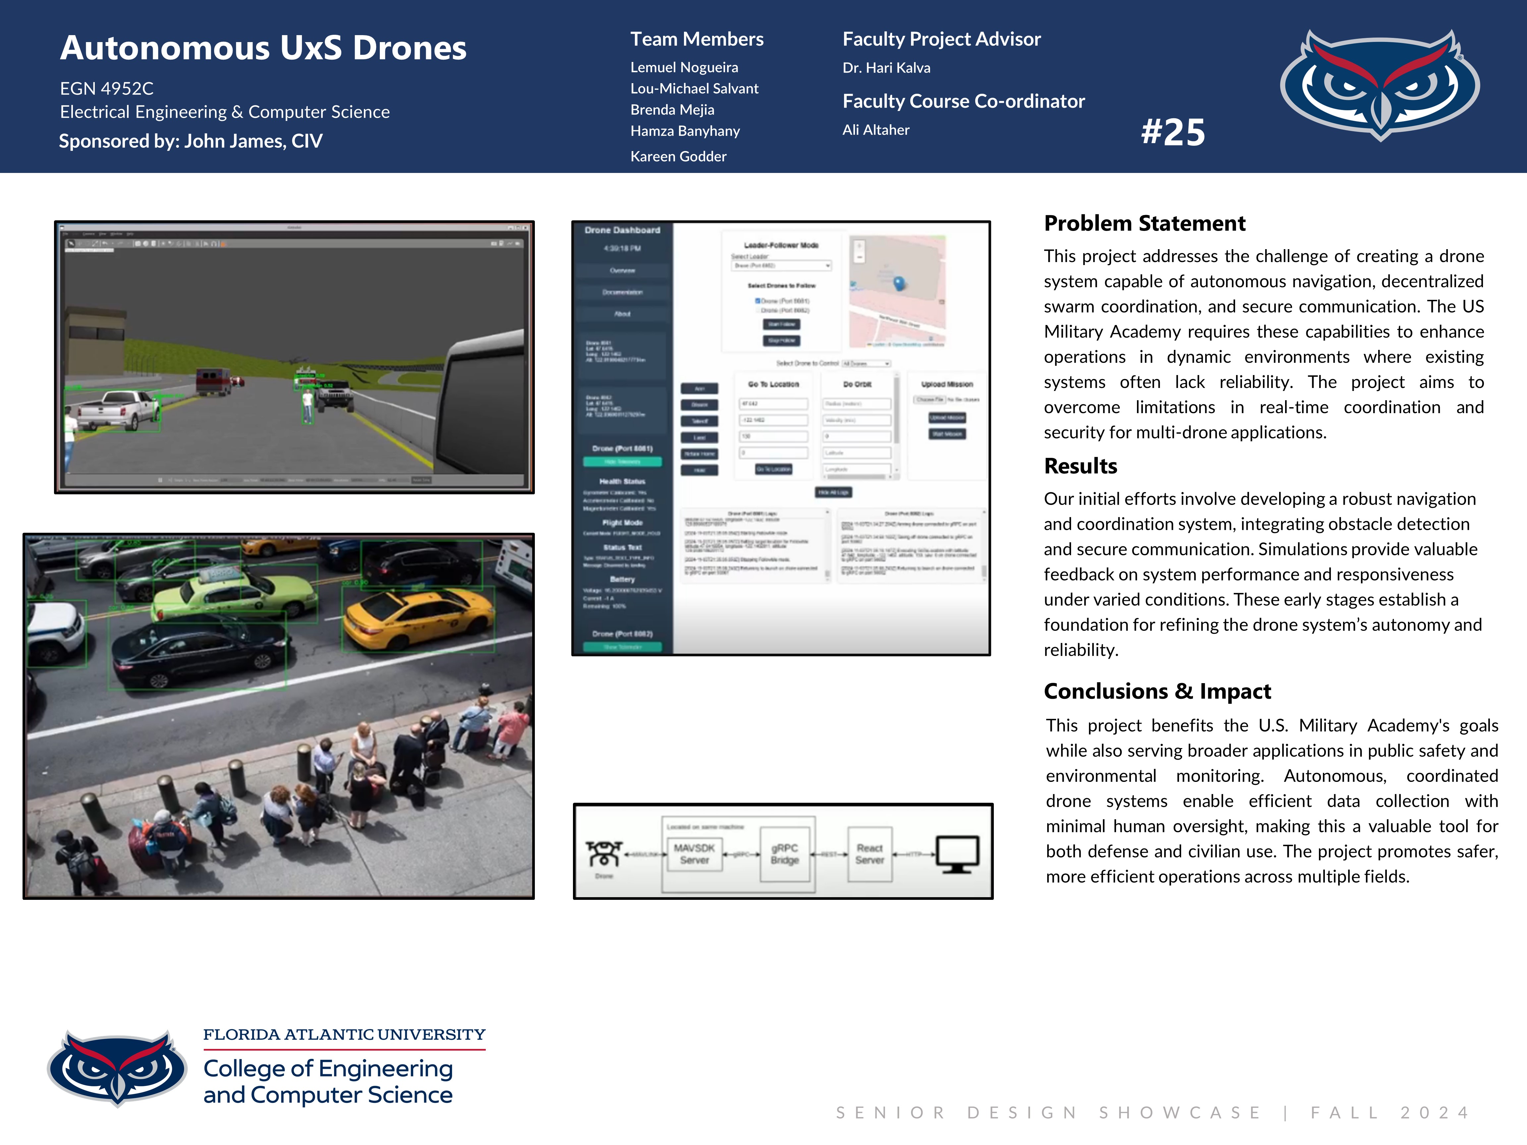Screen dimensions: 1527x1145
Task: Click the map zoom out minus icon
Action: [x=860, y=257]
